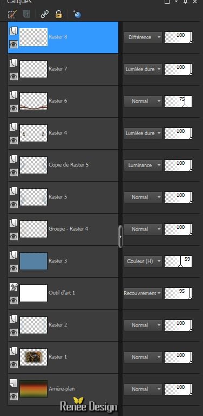
Task: Click the gold padlock lock transparency icon
Action: click(59, 14)
